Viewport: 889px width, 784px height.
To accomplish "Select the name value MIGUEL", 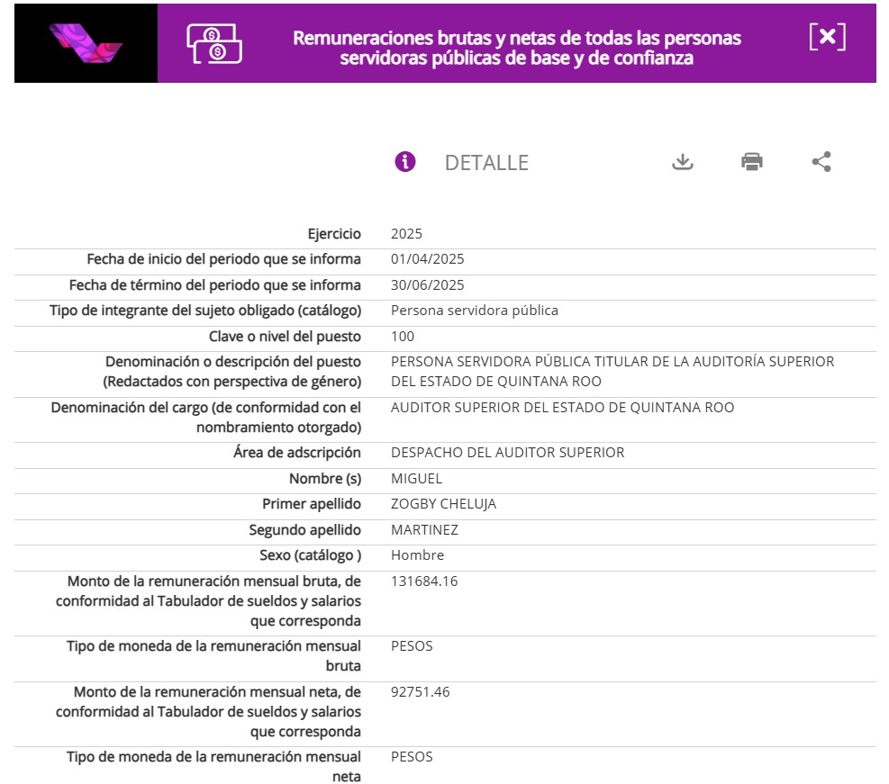I will (x=416, y=479).
